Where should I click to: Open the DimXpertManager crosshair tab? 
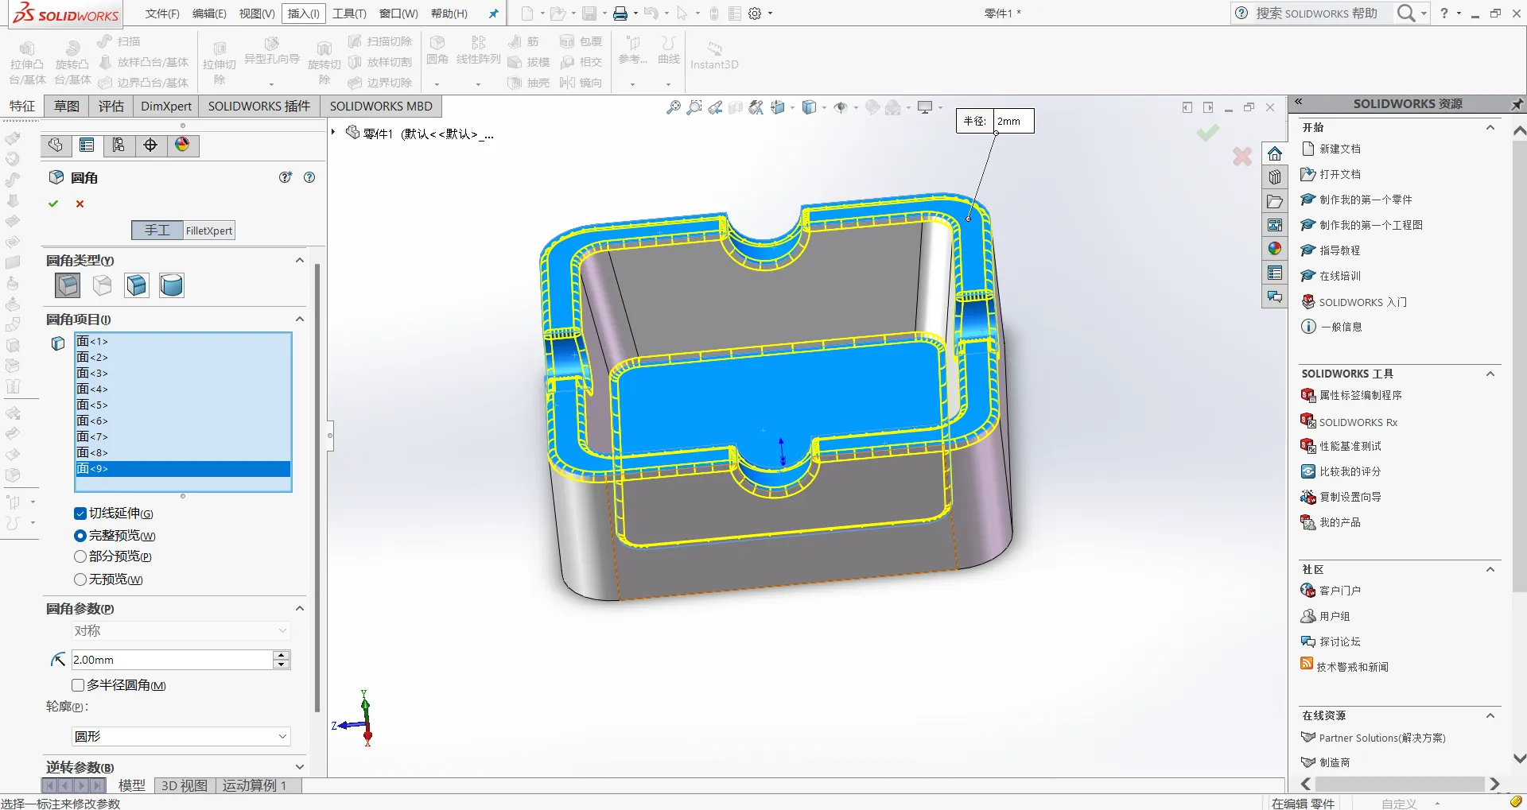coord(150,145)
